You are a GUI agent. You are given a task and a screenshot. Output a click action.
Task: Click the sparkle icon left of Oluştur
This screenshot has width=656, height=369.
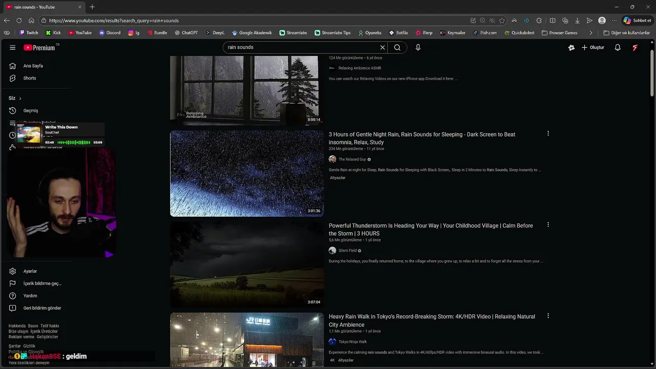[571, 48]
